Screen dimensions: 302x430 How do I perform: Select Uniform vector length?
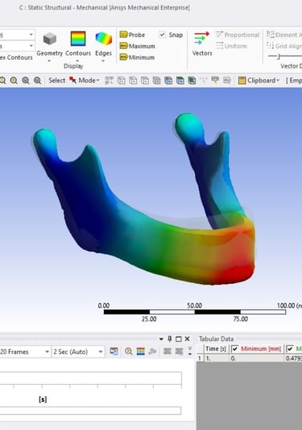(x=231, y=46)
